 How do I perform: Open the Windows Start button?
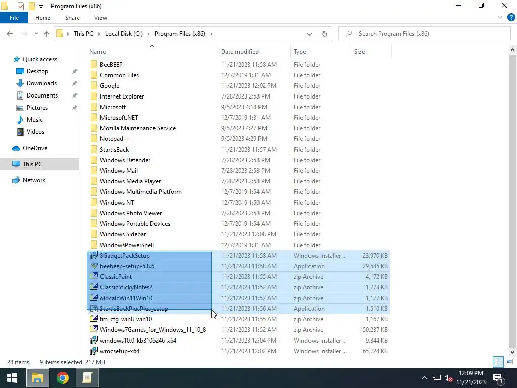tap(12, 378)
